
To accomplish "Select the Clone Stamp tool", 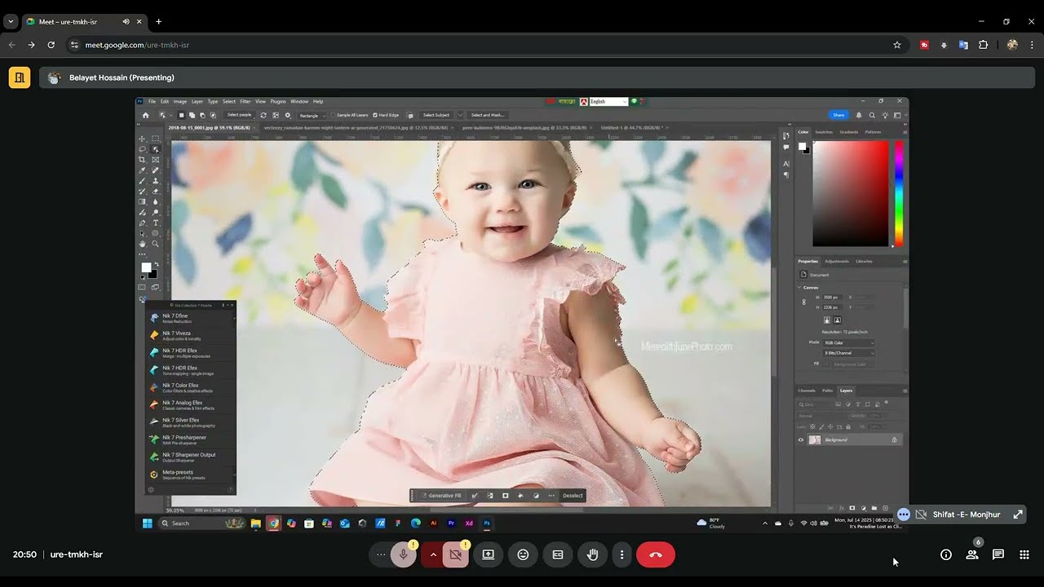I will click(x=155, y=181).
